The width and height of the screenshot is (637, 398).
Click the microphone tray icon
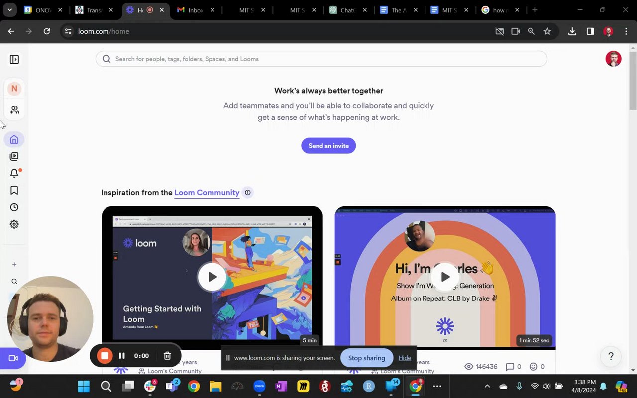click(519, 386)
